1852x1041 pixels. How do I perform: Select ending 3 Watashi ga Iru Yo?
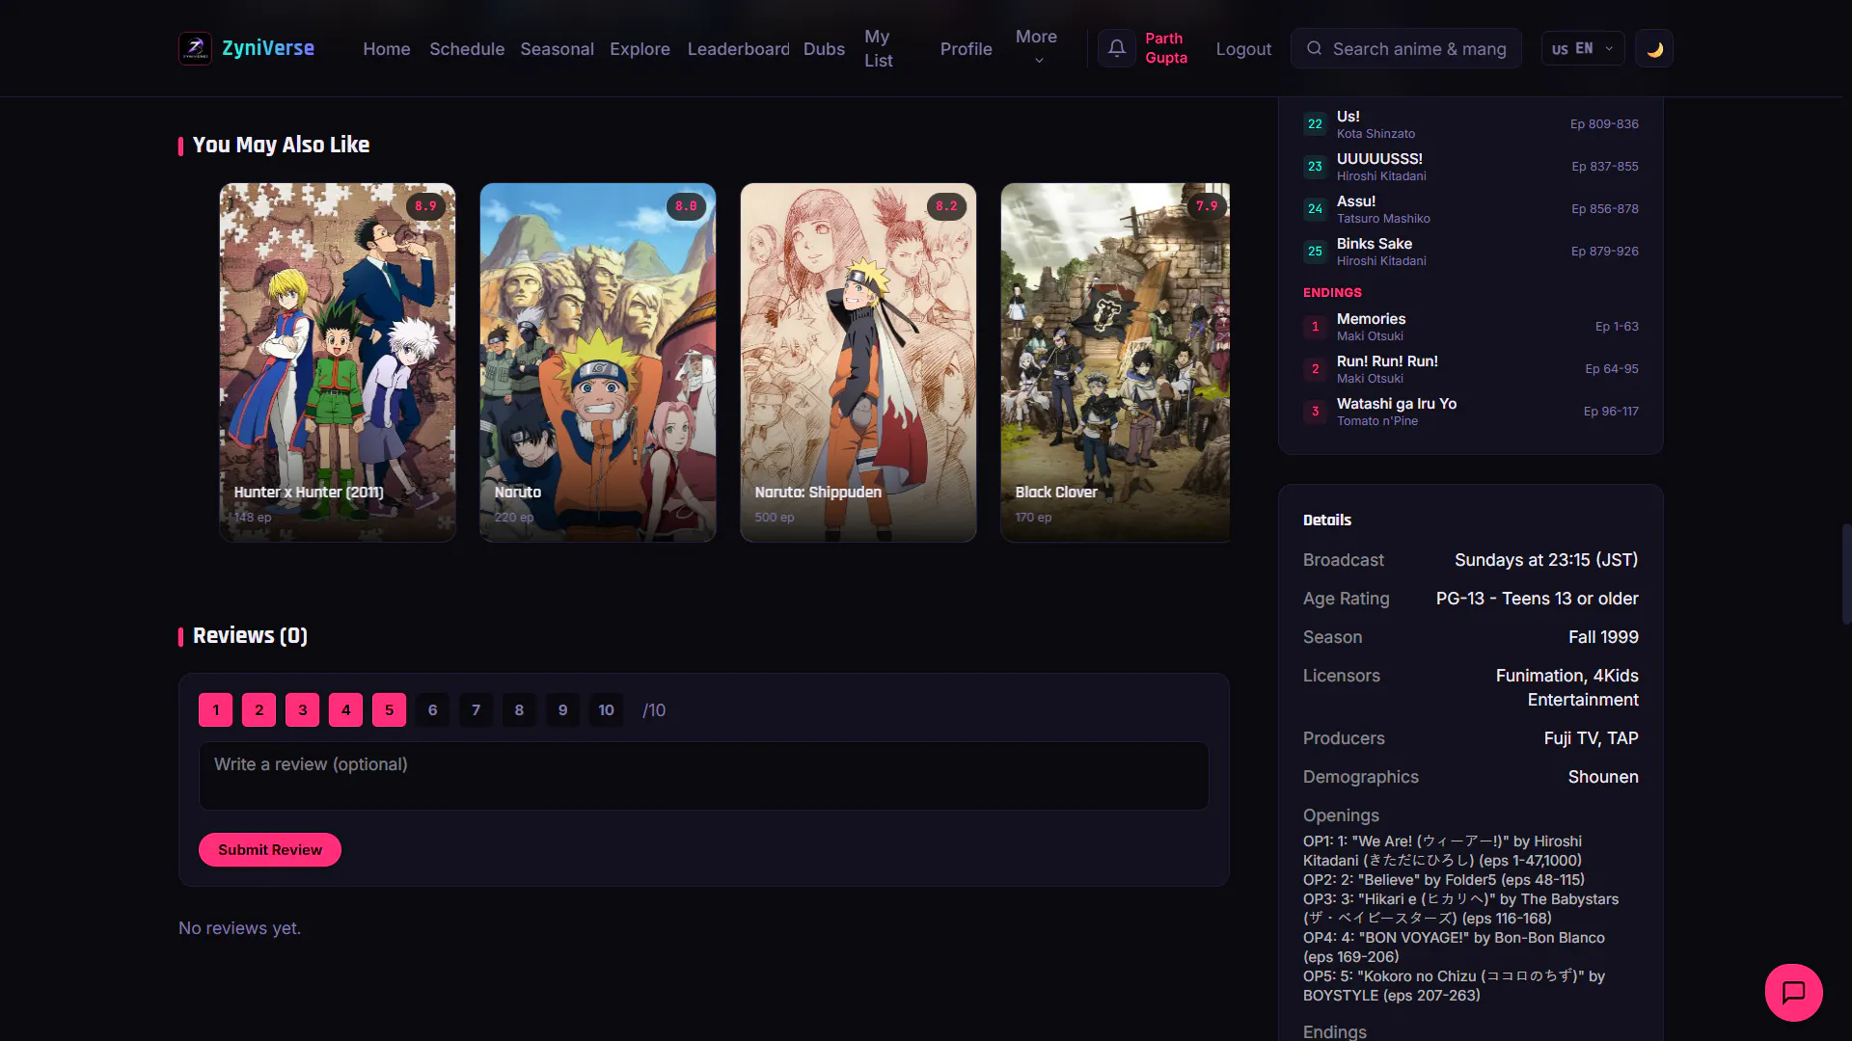coord(1470,412)
